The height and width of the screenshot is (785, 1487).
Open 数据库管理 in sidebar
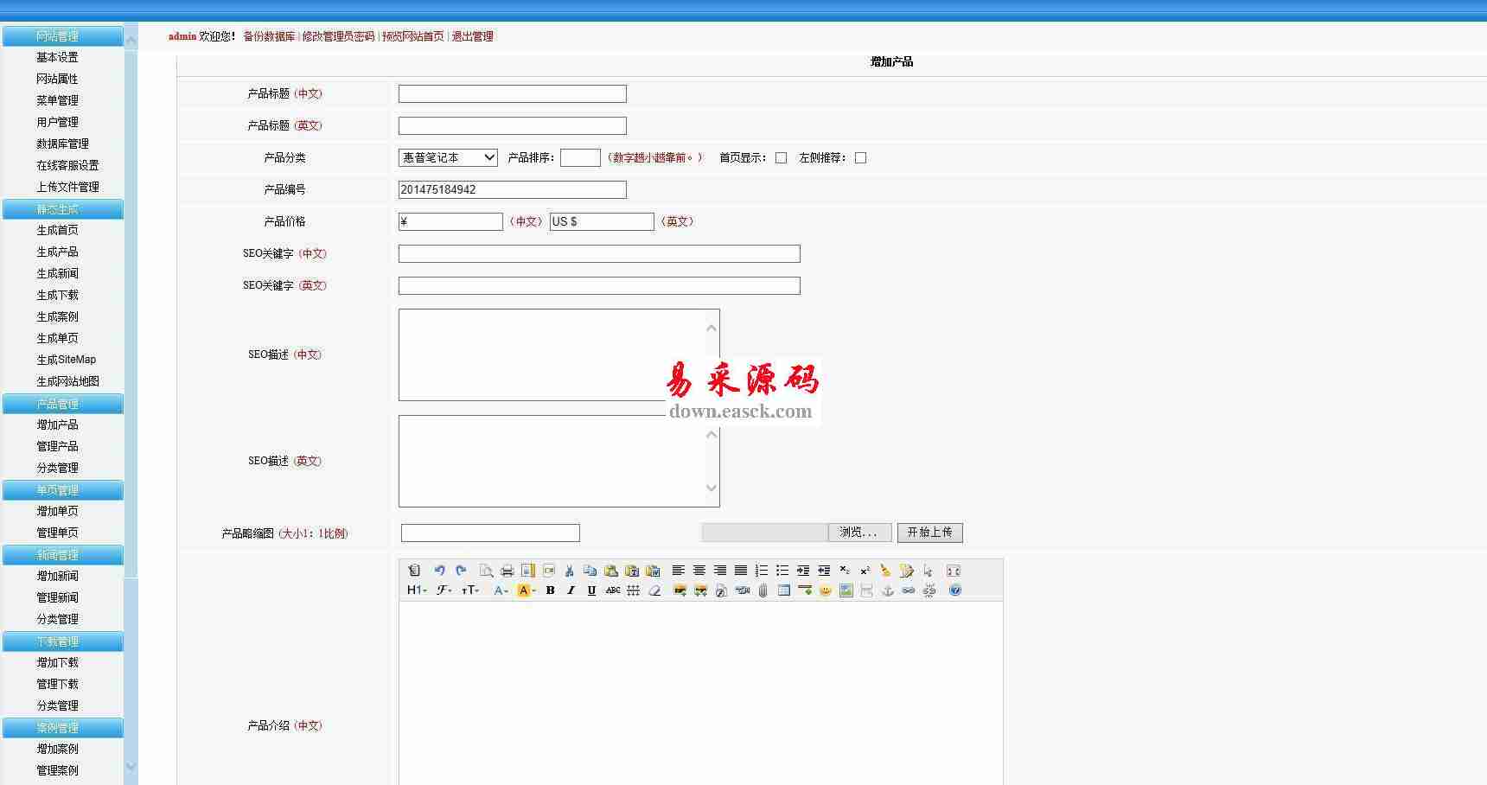(62, 144)
